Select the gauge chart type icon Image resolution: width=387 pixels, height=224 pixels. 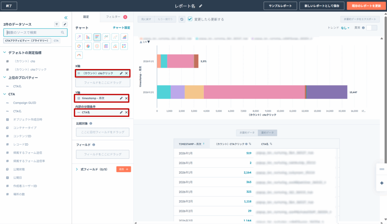79,55
